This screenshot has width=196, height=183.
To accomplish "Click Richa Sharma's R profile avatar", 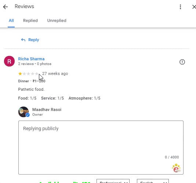I will 10,61.
